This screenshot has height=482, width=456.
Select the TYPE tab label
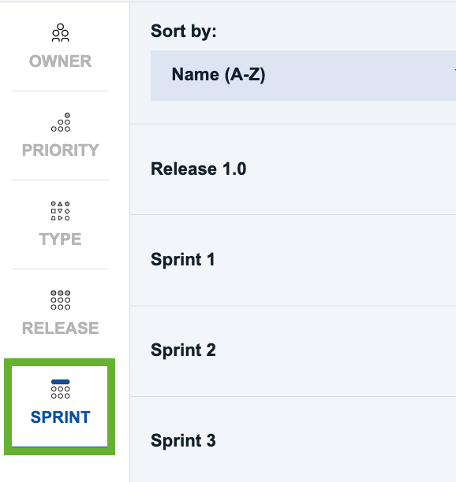click(60, 239)
